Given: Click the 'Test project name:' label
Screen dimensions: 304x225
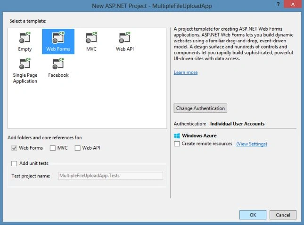Looking at the screenshot, I should (x=31, y=176).
